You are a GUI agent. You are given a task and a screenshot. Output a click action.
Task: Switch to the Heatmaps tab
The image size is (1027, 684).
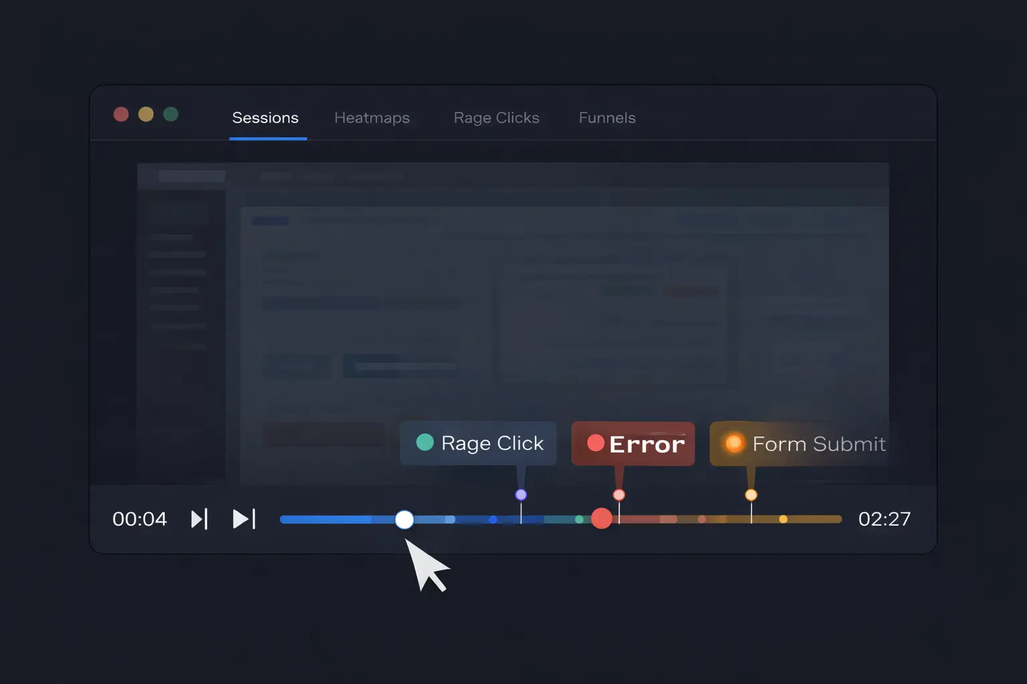click(372, 118)
